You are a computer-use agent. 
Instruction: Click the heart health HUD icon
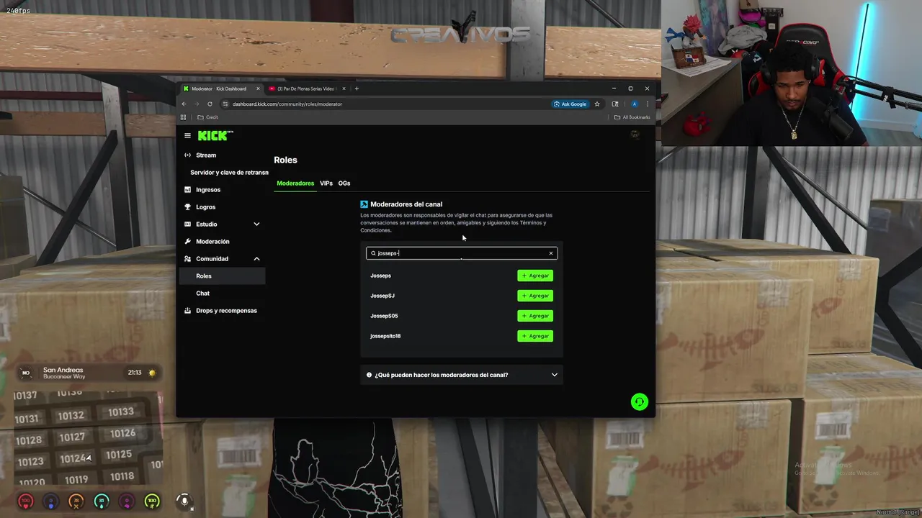[26, 501]
